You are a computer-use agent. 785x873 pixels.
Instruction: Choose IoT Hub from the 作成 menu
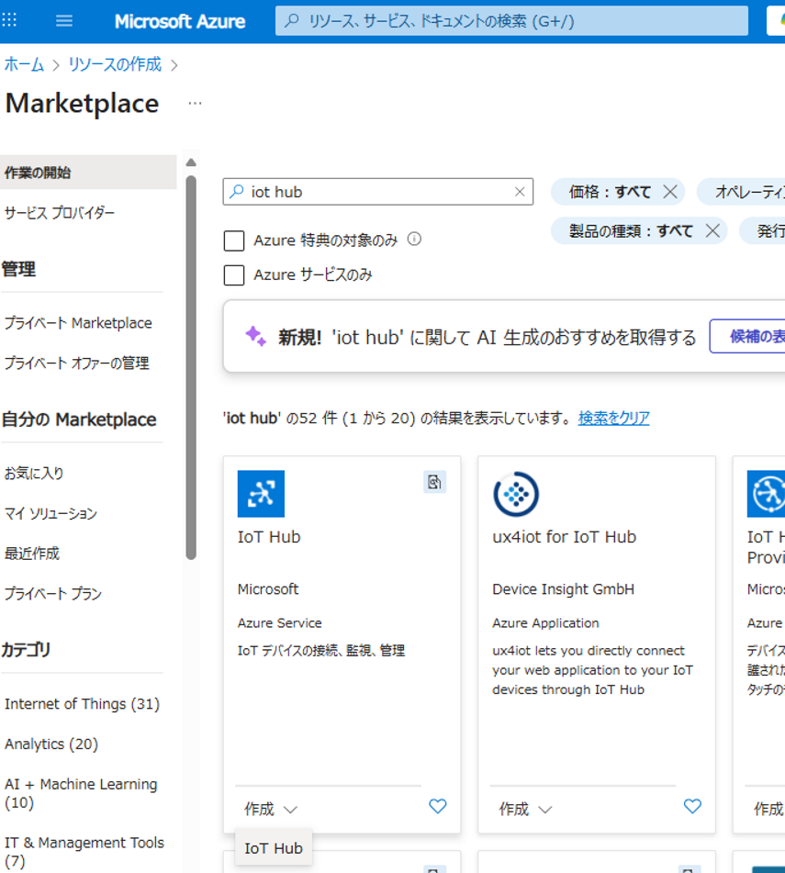coord(274,848)
